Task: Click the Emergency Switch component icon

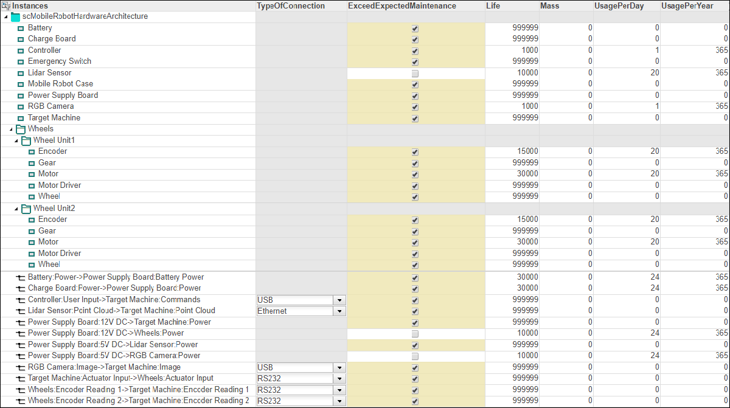Action: [x=21, y=62]
